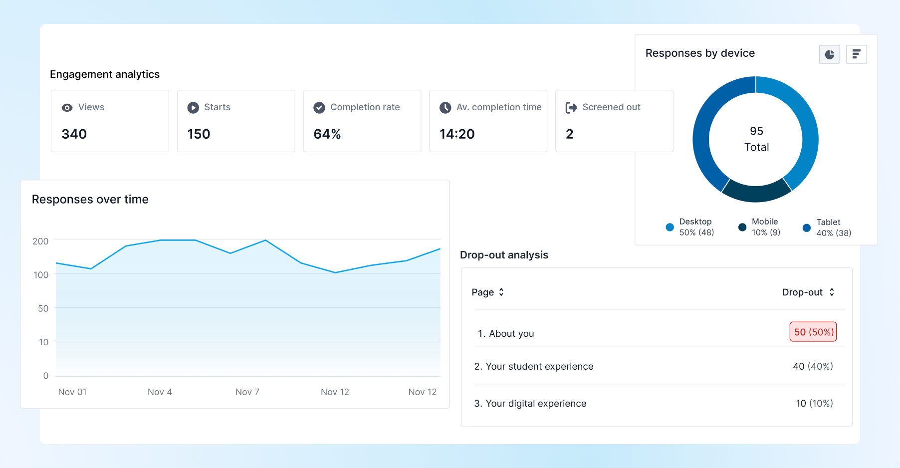Viewport: 900px width, 468px height.
Task: Click the 95 Total donut center
Action: pyautogui.click(x=756, y=139)
